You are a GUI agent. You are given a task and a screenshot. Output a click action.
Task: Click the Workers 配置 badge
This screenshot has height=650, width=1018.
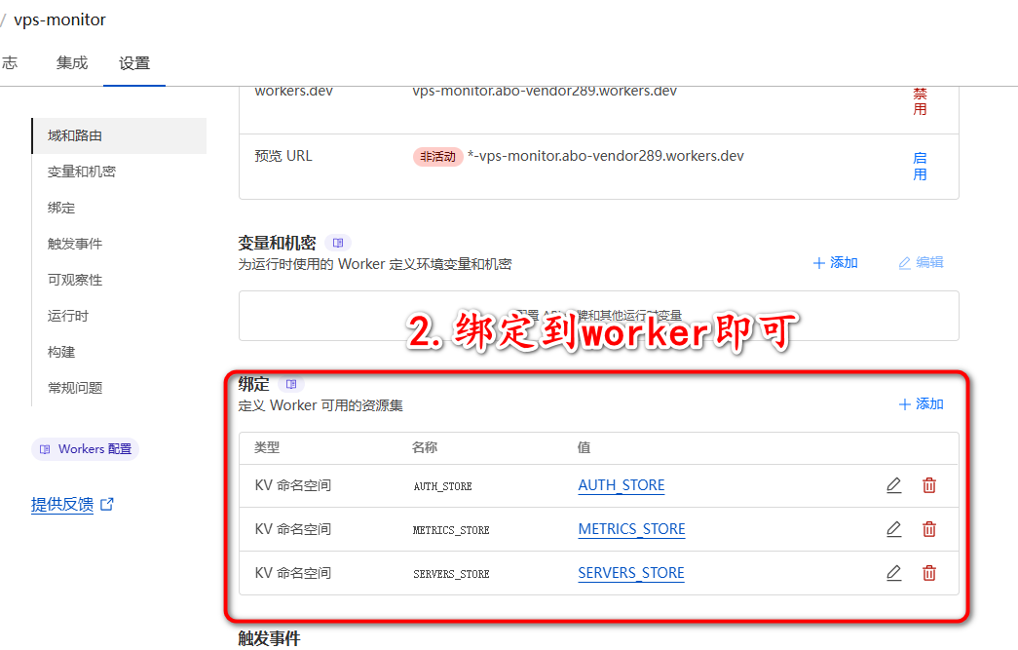point(86,449)
